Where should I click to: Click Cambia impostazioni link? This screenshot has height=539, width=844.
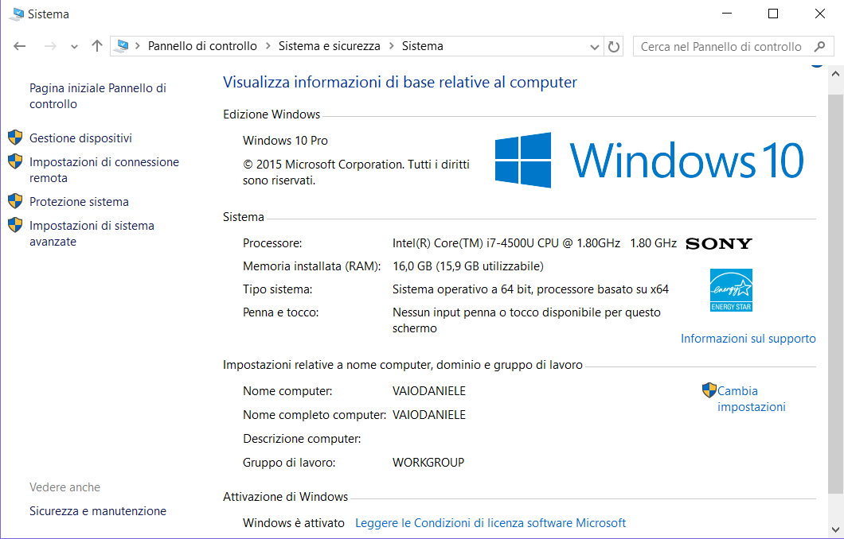(x=752, y=399)
